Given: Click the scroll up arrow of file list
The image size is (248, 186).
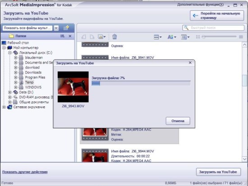Looking at the screenshot, I should [x=244, y=45].
